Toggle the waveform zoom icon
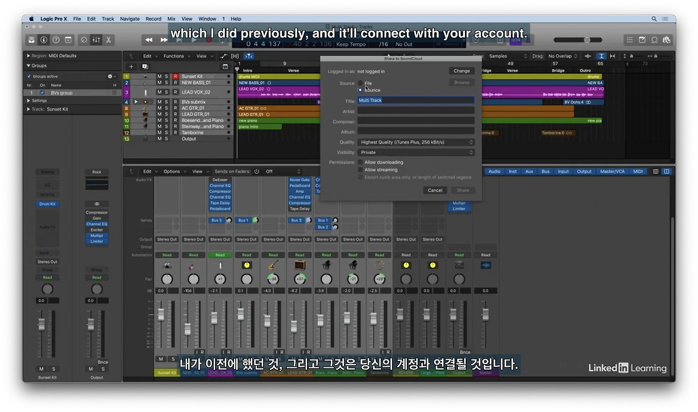This screenshot has width=698, height=412. point(588,56)
